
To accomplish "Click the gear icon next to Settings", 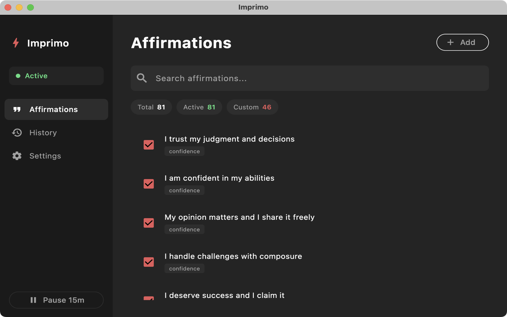I will click(x=17, y=156).
